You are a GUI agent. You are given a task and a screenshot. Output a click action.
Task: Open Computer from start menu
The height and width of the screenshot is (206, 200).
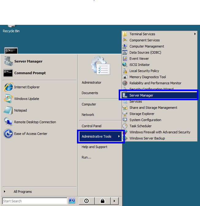tap(89, 104)
